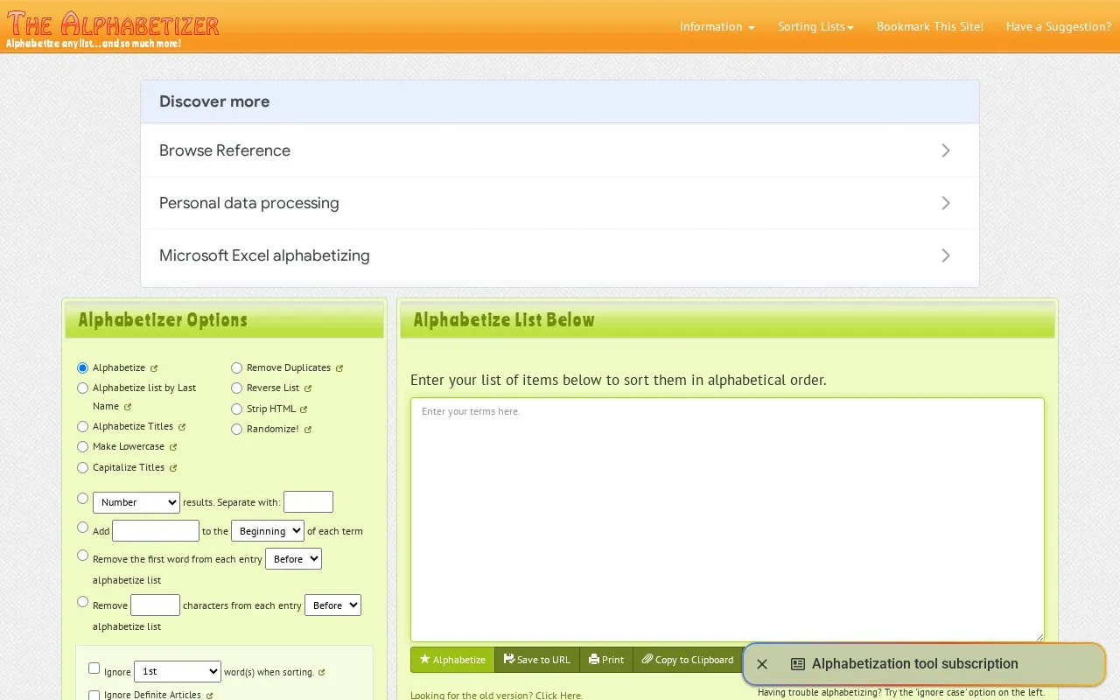Image resolution: width=1120 pixels, height=700 pixels.
Task: Open external link icon next to Alphabetize Titles
Action: coord(182,427)
